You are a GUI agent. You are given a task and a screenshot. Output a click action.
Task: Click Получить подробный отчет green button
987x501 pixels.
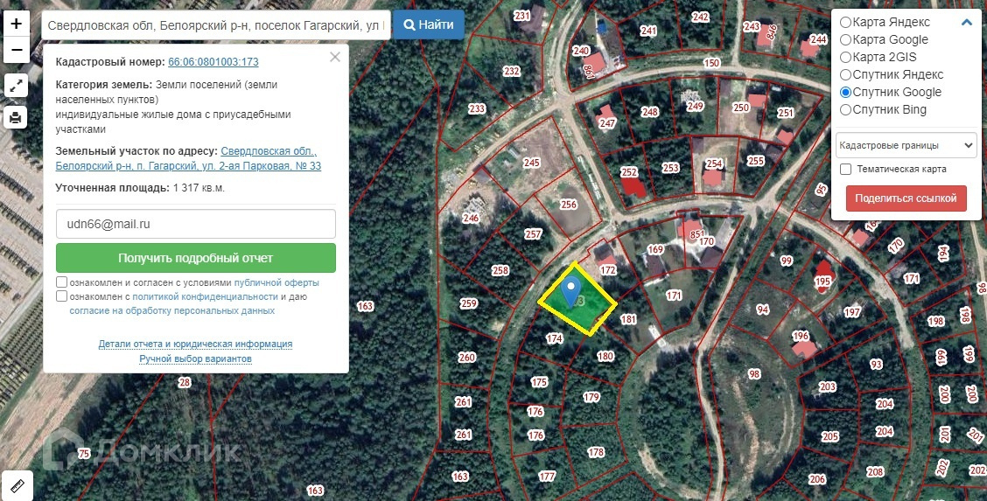(x=196, y=258)
